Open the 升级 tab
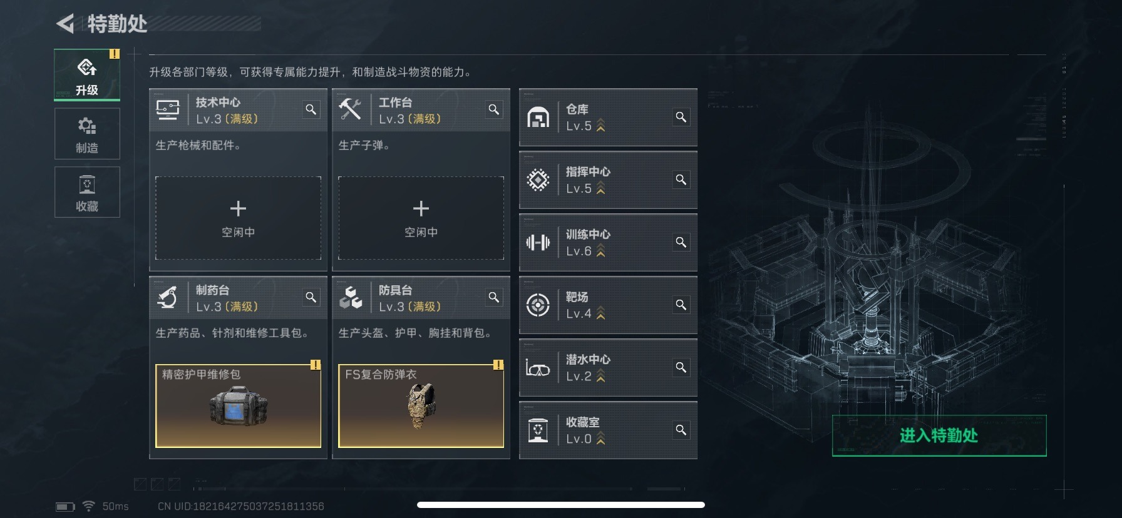 [87, 75]
